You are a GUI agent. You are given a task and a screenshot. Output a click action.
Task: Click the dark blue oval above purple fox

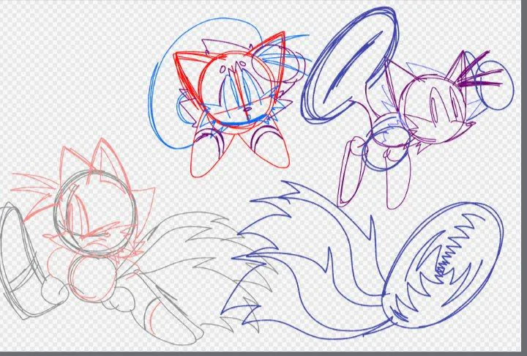[350, 64]
